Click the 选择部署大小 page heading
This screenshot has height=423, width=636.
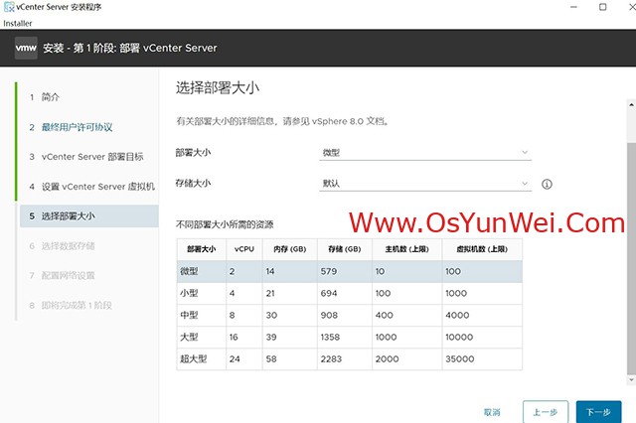pyautogui.click(x=218, y=87)
